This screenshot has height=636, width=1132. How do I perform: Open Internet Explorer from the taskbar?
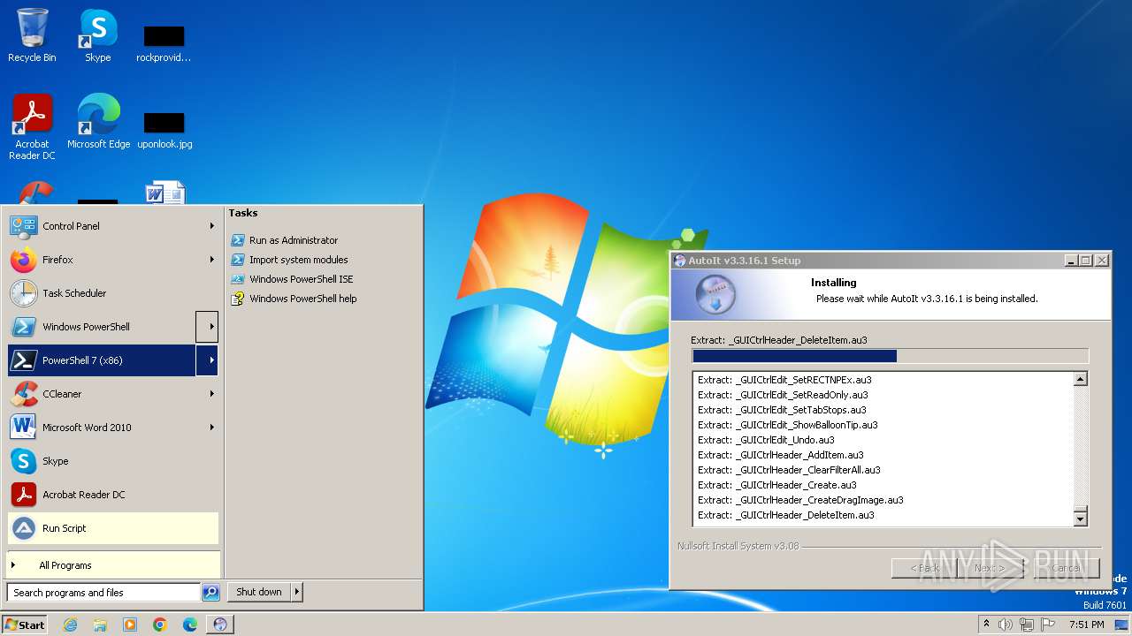70,625
